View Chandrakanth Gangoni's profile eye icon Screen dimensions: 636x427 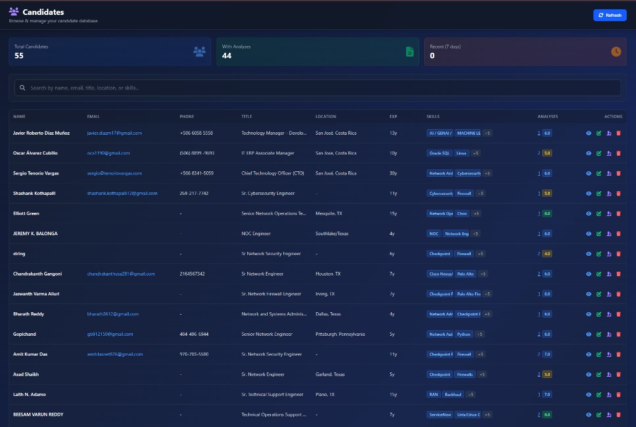[589, 274]
